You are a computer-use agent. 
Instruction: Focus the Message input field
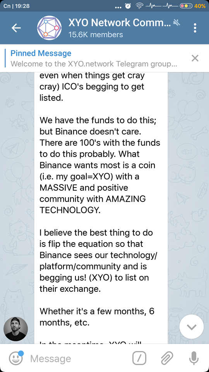pyautogui.click(x=78, y=359)
